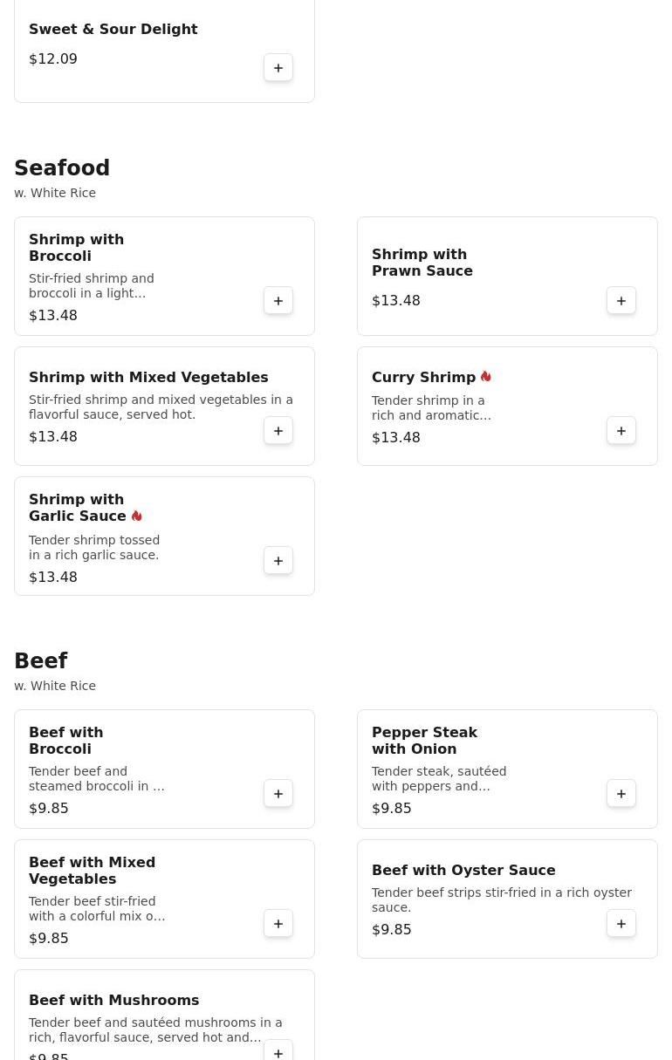The width and height of the screenshot is (672, 1060).
Task: Add Beef with Mushrooms to cart
Action: 278,1051
